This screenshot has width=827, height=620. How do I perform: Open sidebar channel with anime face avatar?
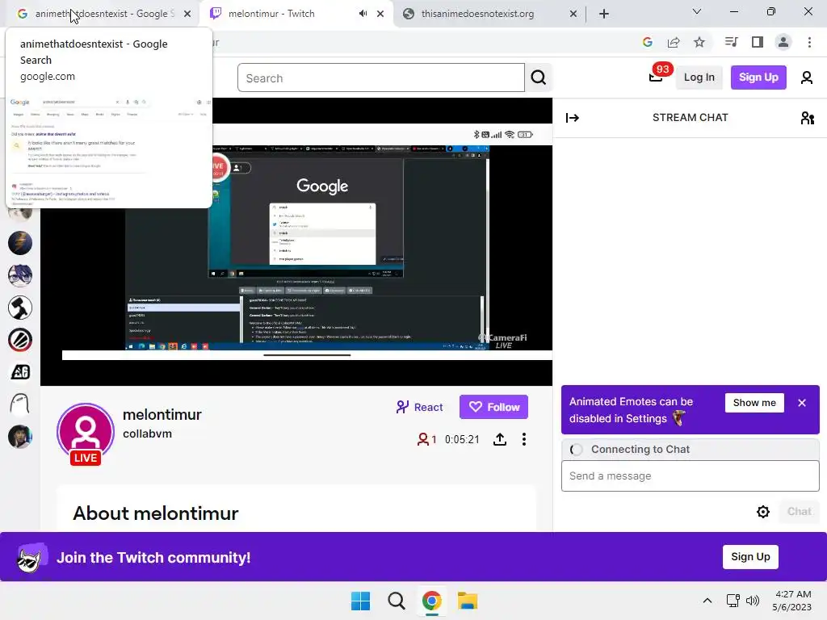[20, 275]
